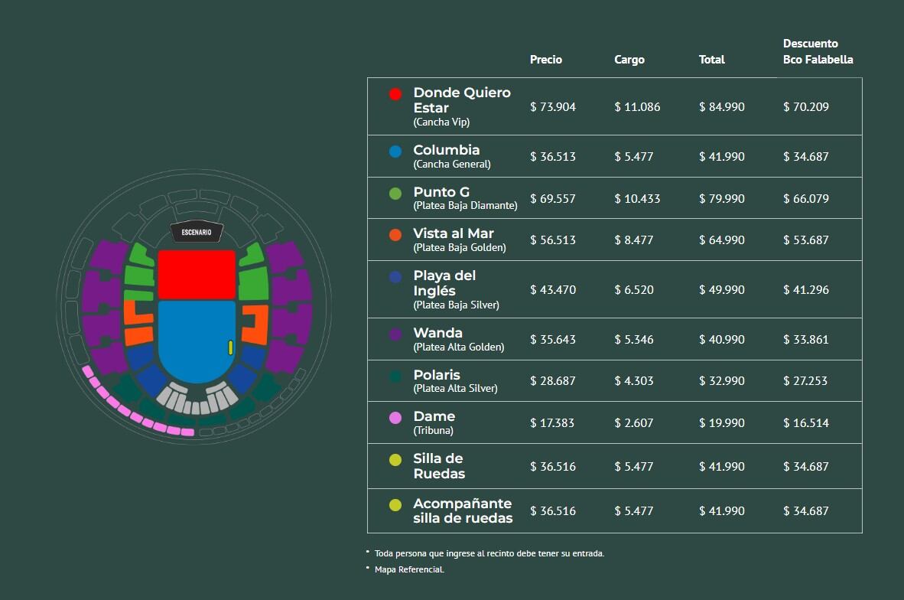Click Acompañante silla de ruedas row title
The width and height of the screenshot is (904, 600).
(462, 510)
